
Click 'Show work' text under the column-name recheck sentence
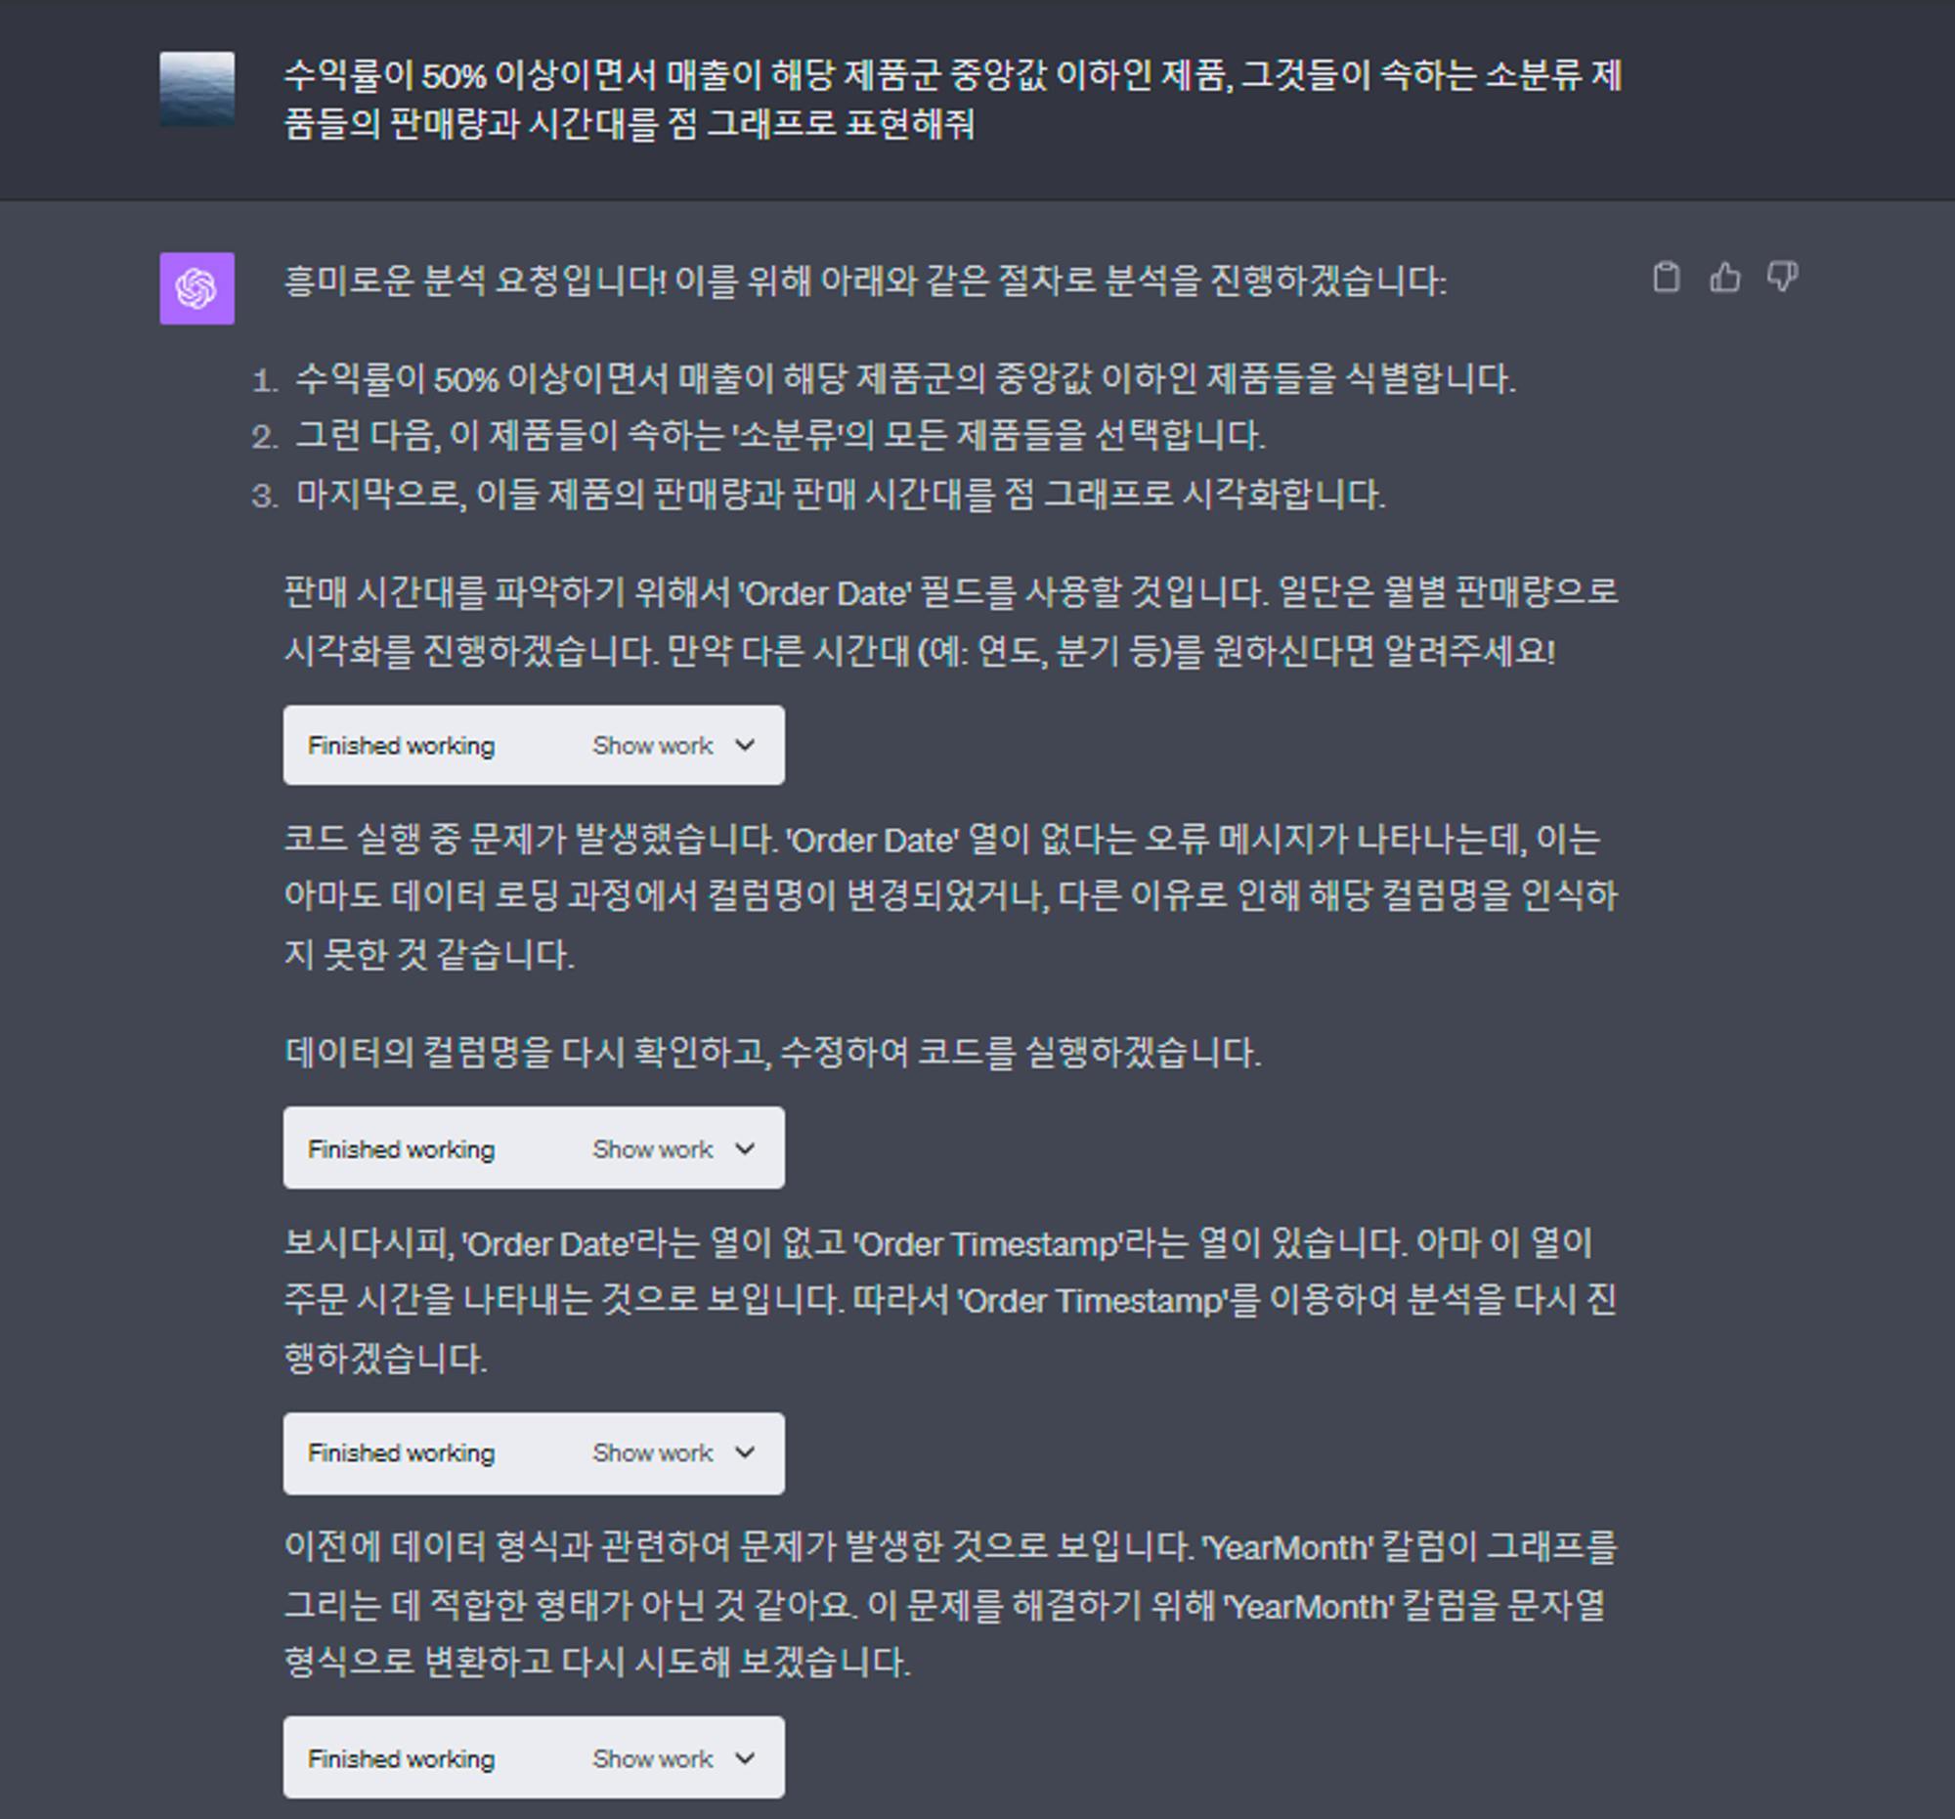click(x=652, y=1148)
